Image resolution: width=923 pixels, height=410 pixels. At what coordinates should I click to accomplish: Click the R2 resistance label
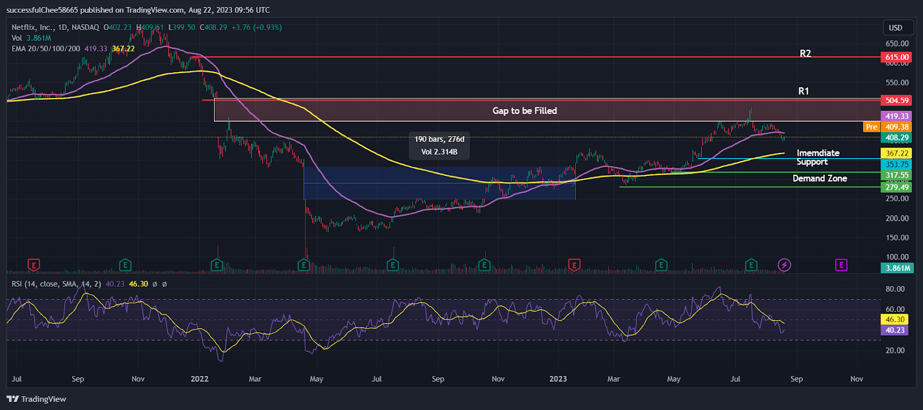(805, 54)
